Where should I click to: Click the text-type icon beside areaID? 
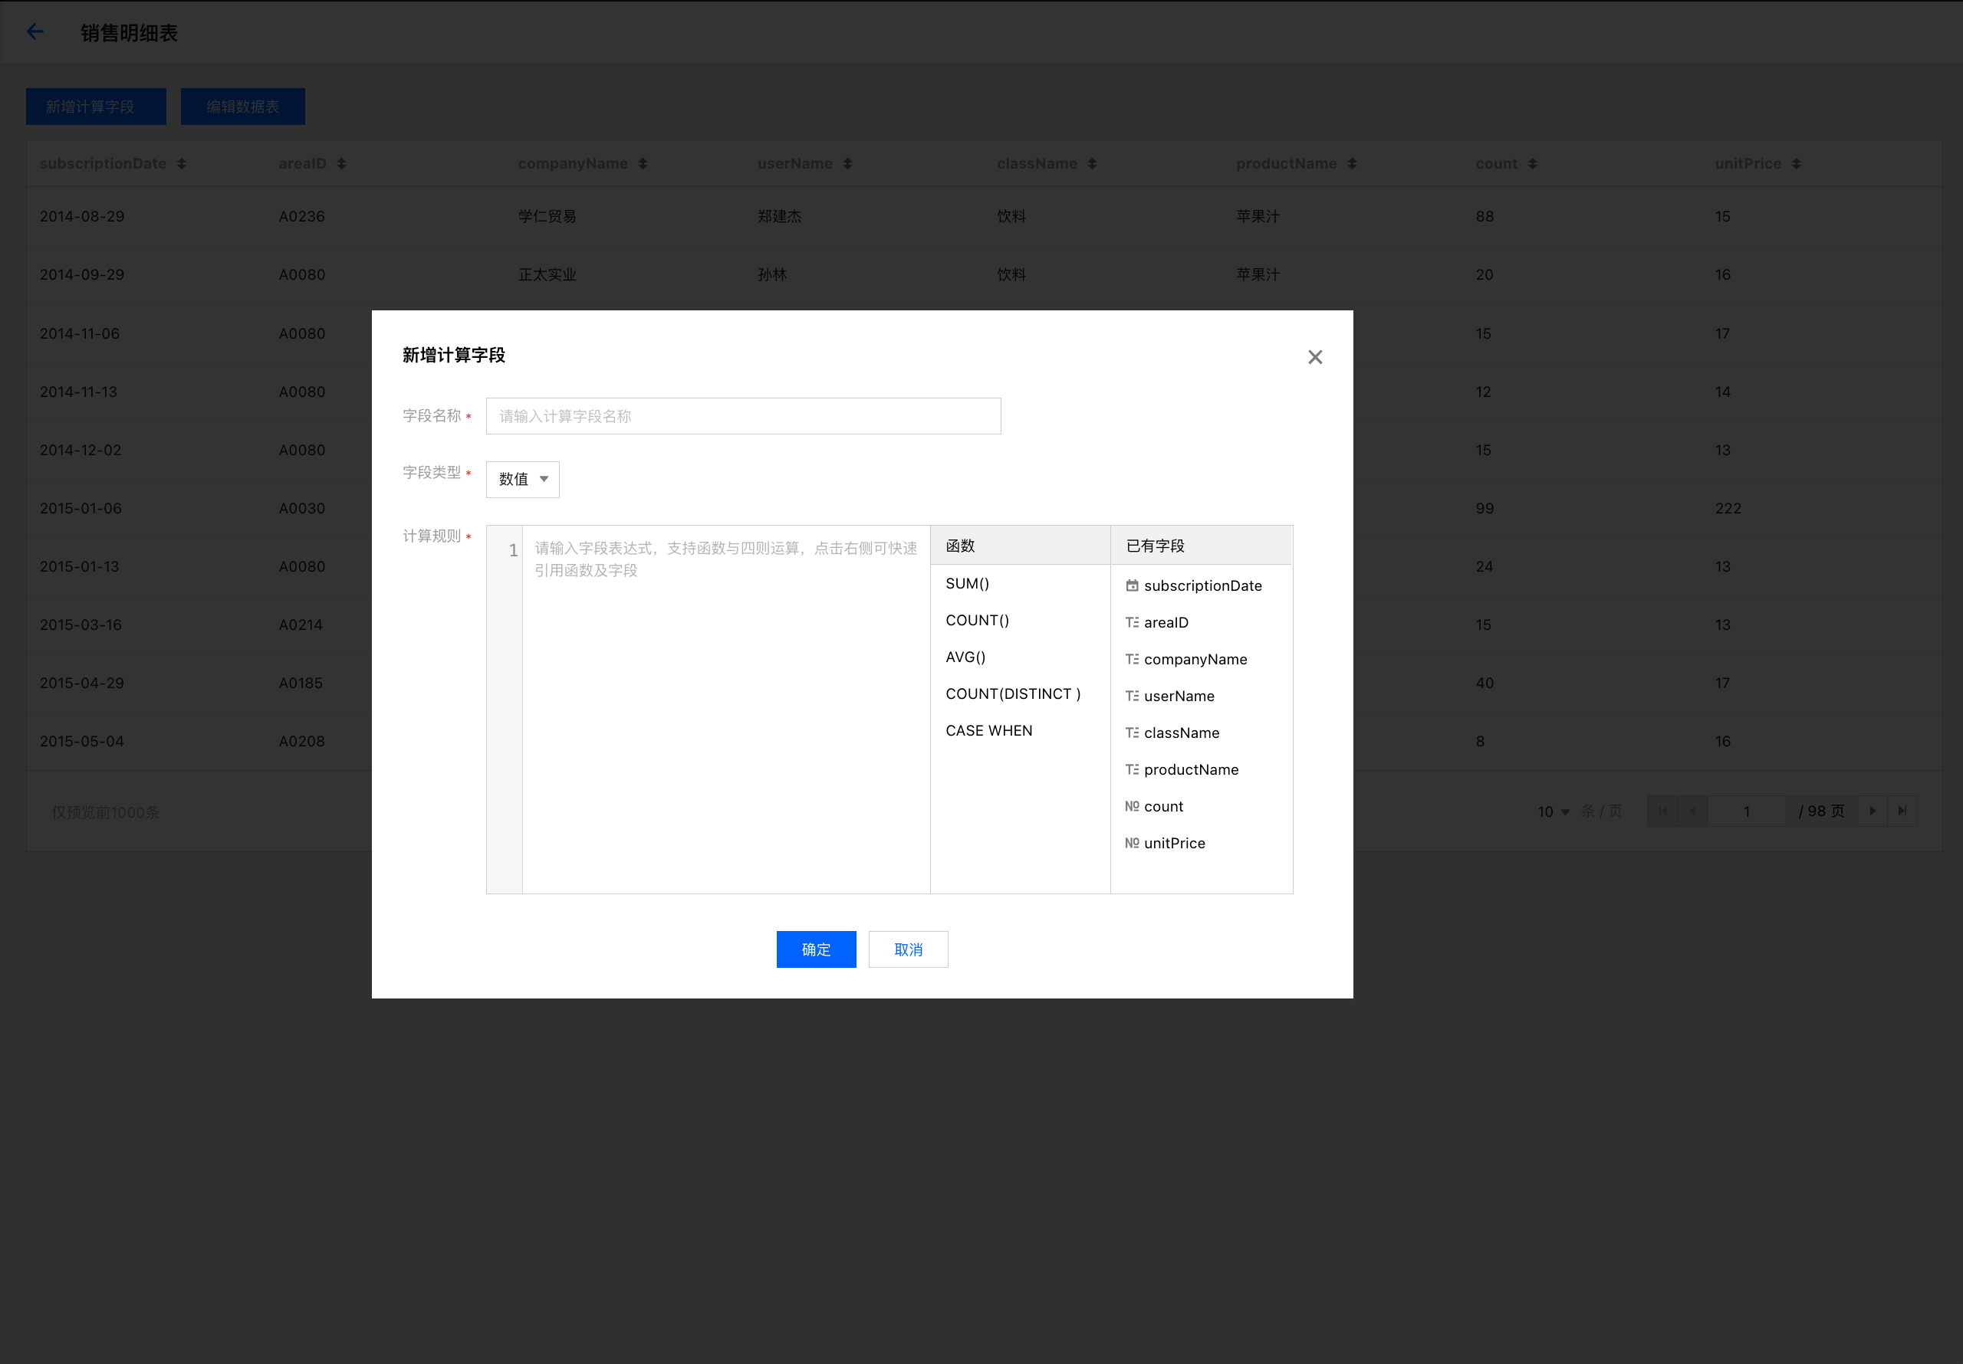1131,622
